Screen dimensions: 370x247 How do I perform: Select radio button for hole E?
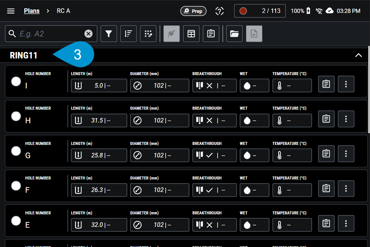pyautogui.click(x=16, y=220)
